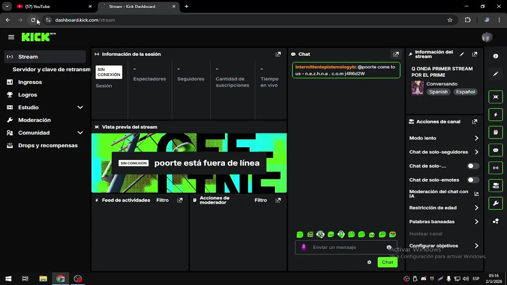The height and width of the screenshot is (285, 507).
Task: Click the info icon in right sidebar
Action: (496, 56)
